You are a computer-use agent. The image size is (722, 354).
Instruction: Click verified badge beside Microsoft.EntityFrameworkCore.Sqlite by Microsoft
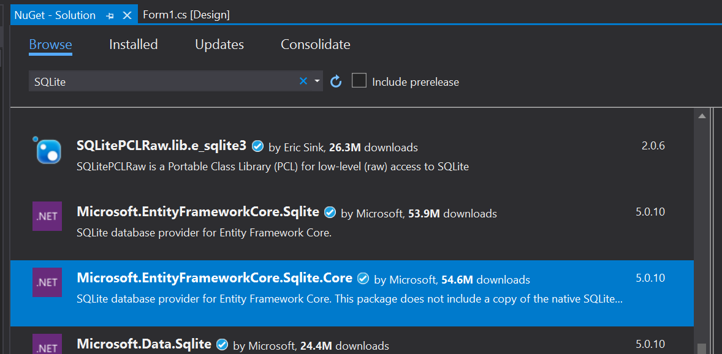click(330, 213)
